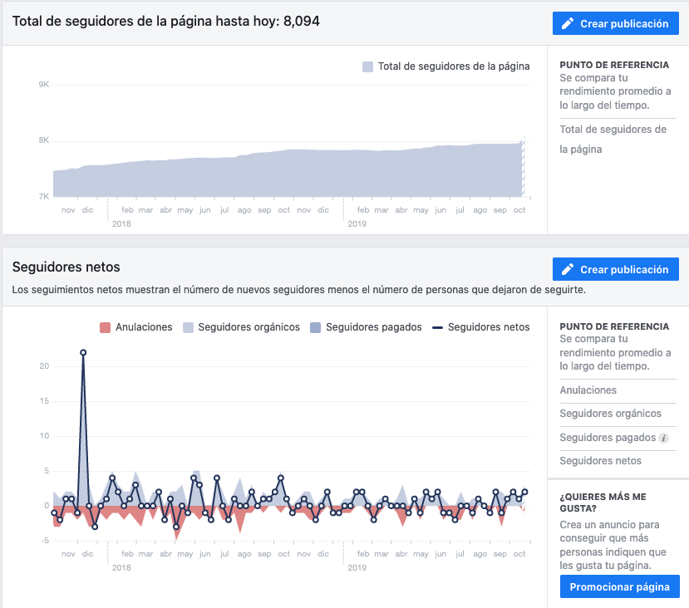Click the info icon beside Seguidores pagados
The height and width of the screenshot is (608, 689).
tap(663, 438)
